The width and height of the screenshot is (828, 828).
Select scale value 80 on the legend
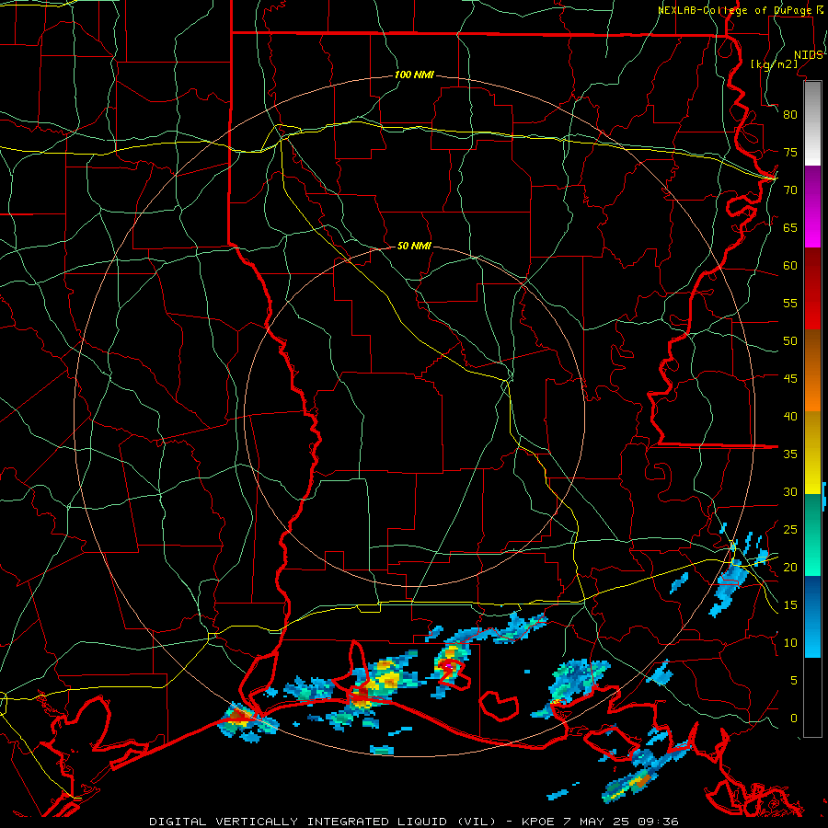point(790,115)
